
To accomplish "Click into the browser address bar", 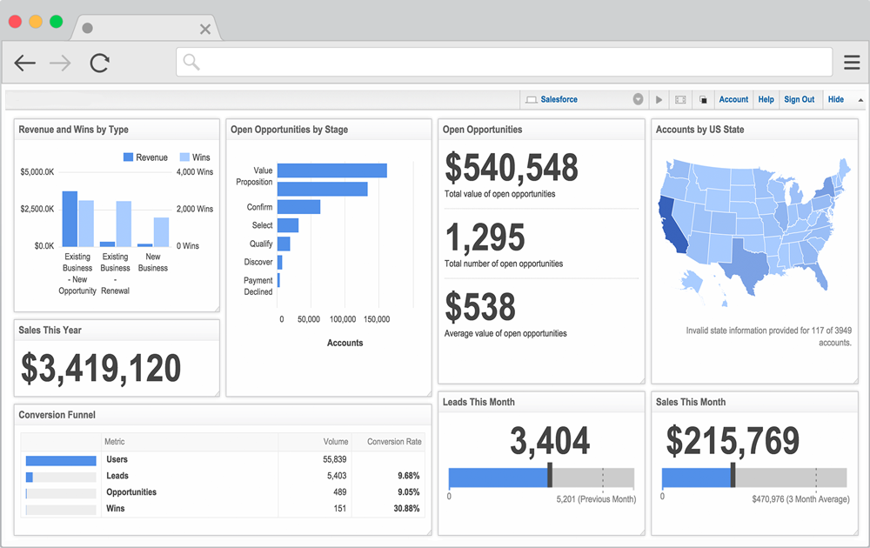I will point(504,62).
